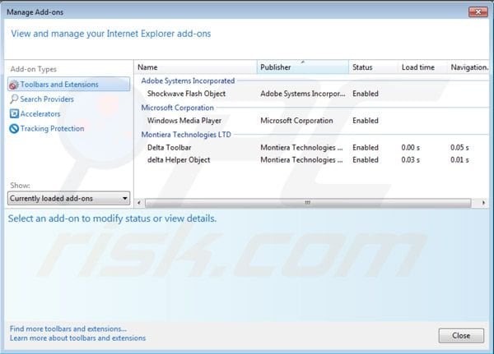The height and width of the screenshot is (354, 494).
Task: Sort list by Load time column header
Action: pos(422,67)
